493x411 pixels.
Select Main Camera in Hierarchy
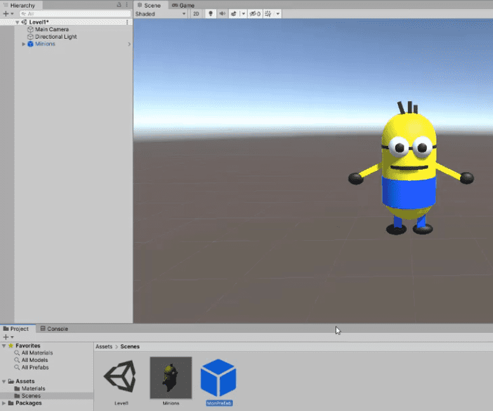(52, 29)
